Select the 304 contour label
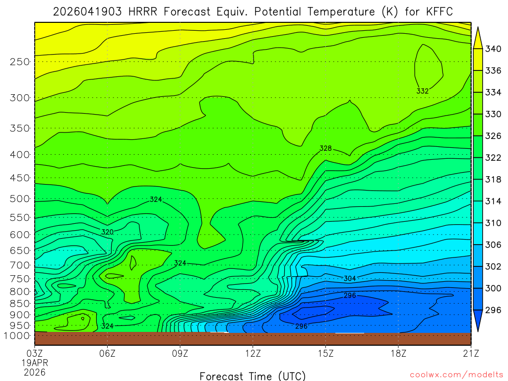 (350, 278)
